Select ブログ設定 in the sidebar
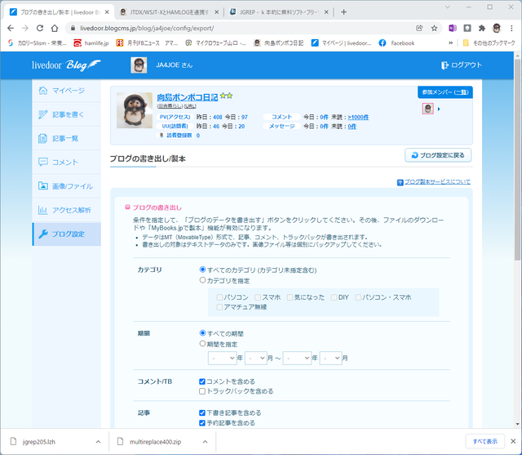This screenshot has width=522, height=455. 67,234
